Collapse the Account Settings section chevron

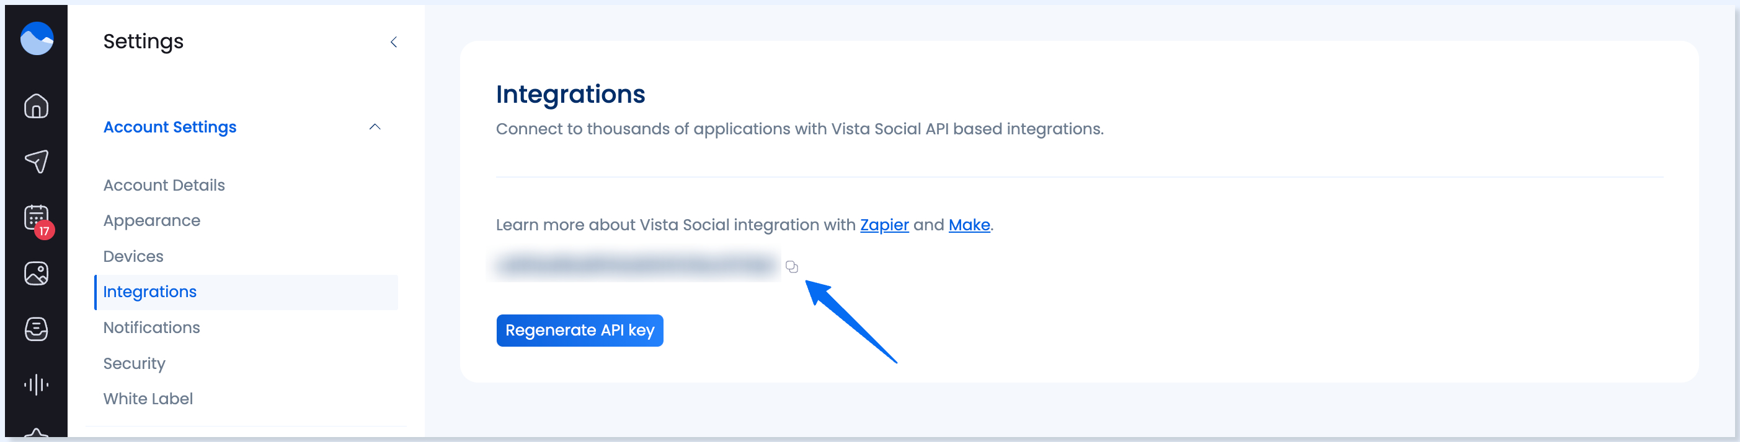[375, 127]
